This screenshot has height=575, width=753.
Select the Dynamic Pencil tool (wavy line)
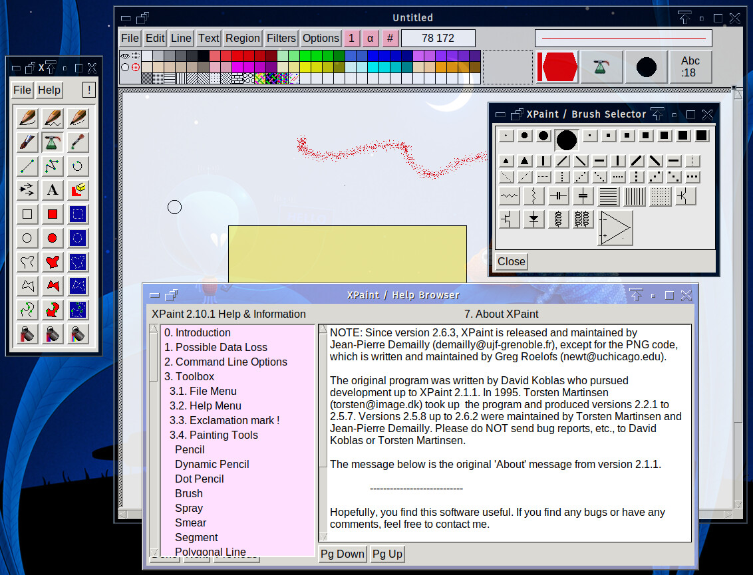pyautogui.click(x=53, y=118)
